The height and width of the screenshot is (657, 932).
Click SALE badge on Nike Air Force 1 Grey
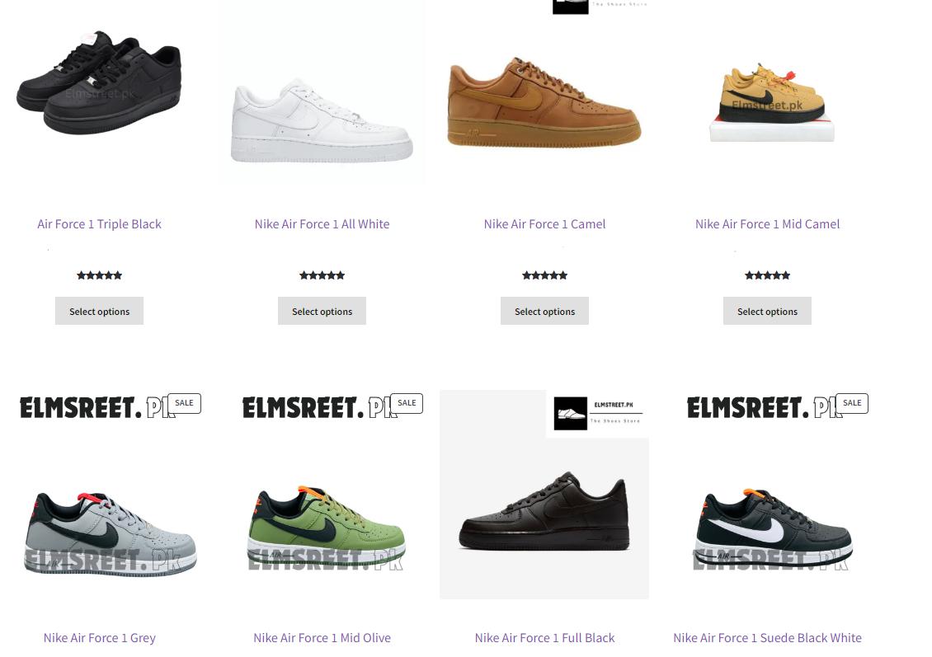click(184, 403)
